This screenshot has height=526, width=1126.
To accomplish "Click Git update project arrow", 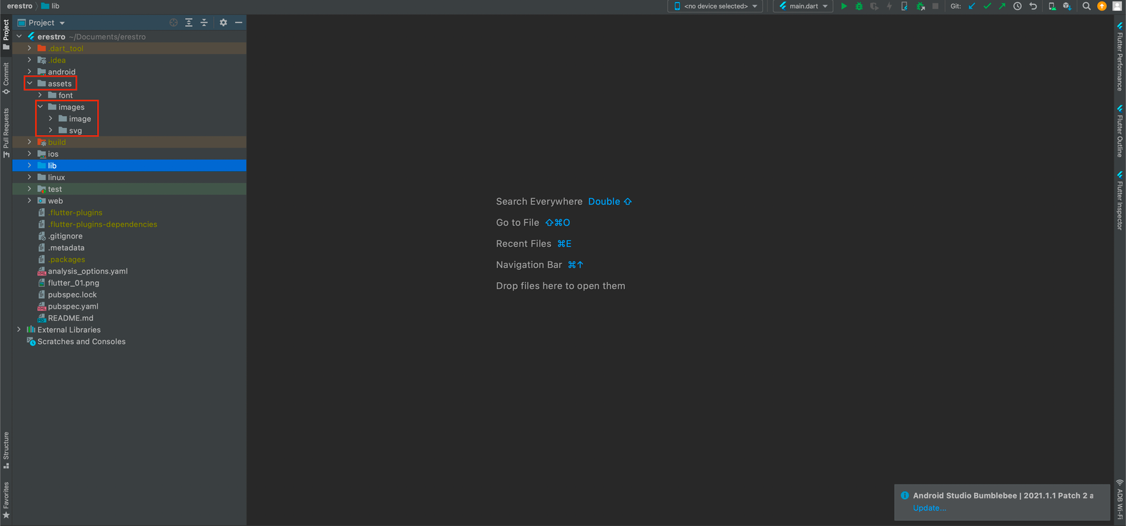I will [x=972, y=6].
